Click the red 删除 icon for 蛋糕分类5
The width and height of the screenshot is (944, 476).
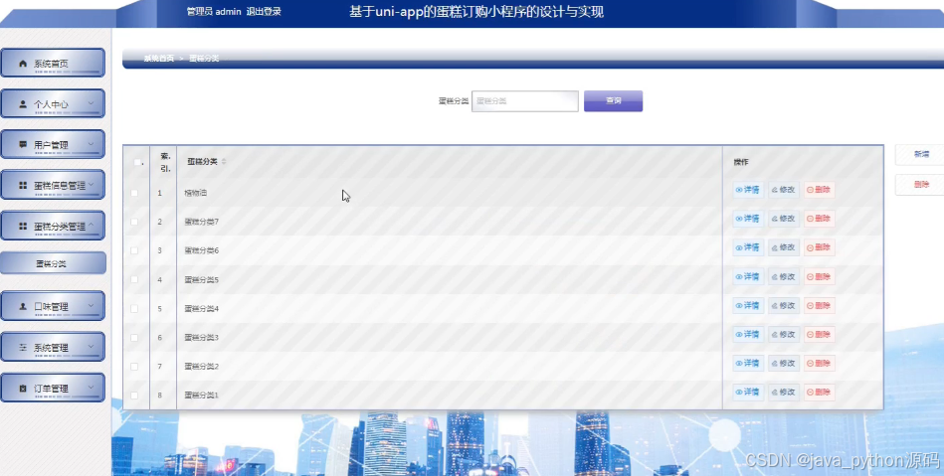click(811, 277)
